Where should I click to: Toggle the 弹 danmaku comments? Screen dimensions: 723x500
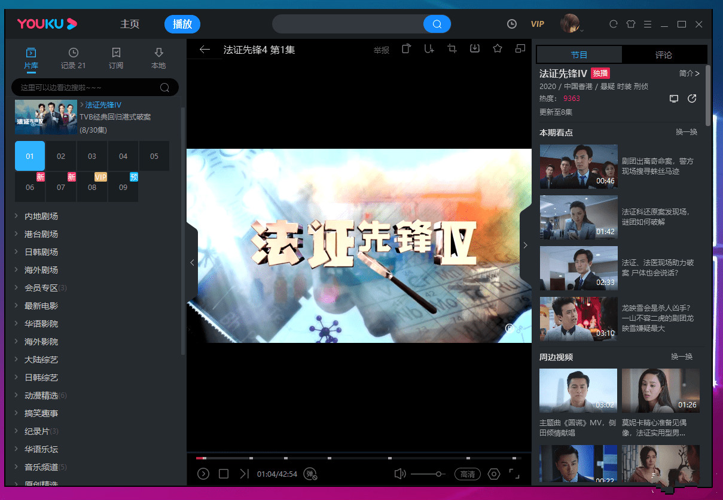pos(310,474)
